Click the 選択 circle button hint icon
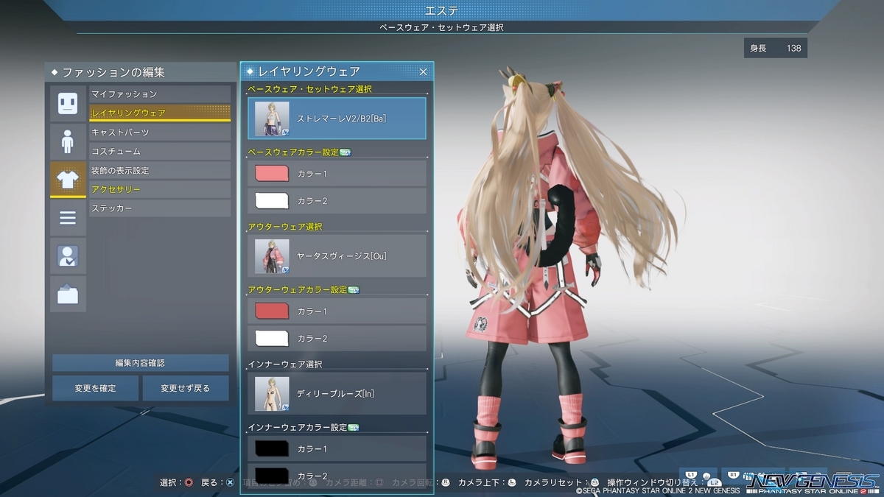The width and height of the screenshot is (884, 497). point(189,483)
